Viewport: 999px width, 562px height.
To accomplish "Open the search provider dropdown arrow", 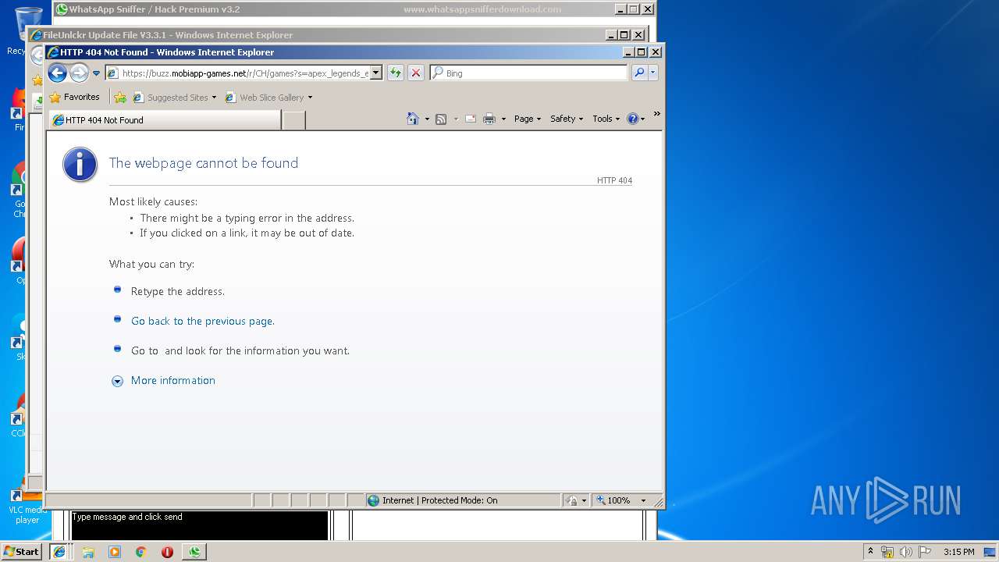I will pyautogui.click(x=653, y=73).
